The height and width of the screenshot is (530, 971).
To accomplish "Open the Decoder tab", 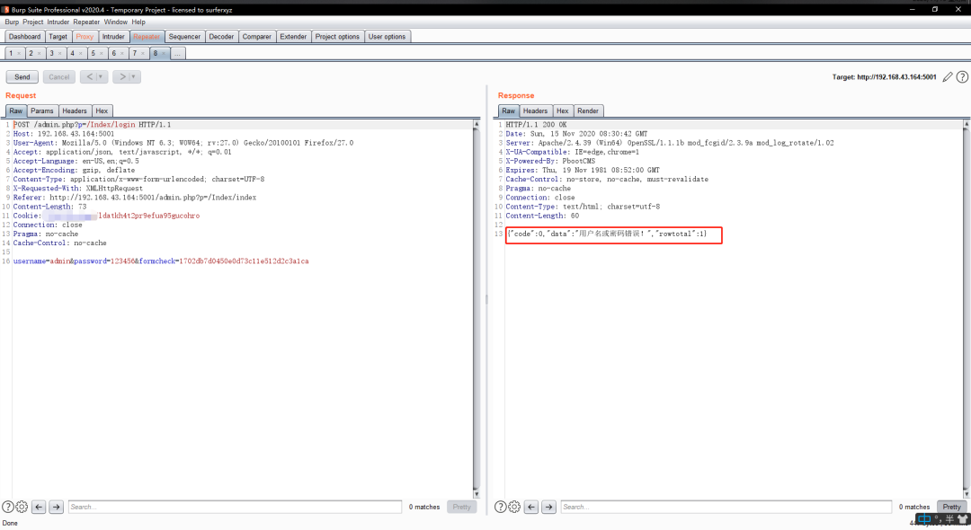I will (x=221, y=37).
